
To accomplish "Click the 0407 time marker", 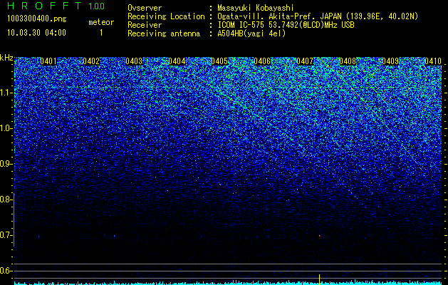I will coord(305,61).
